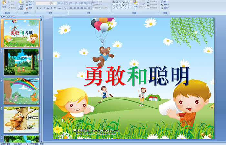
Task: Switch to the Outline (大纲) tab
Action: tap(11, 16)
